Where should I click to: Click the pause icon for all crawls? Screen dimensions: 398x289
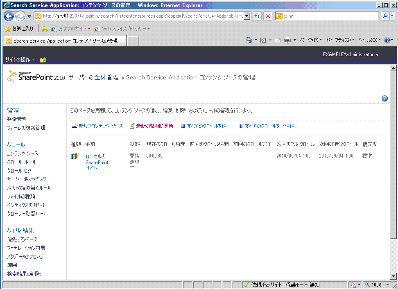(241, 126)
